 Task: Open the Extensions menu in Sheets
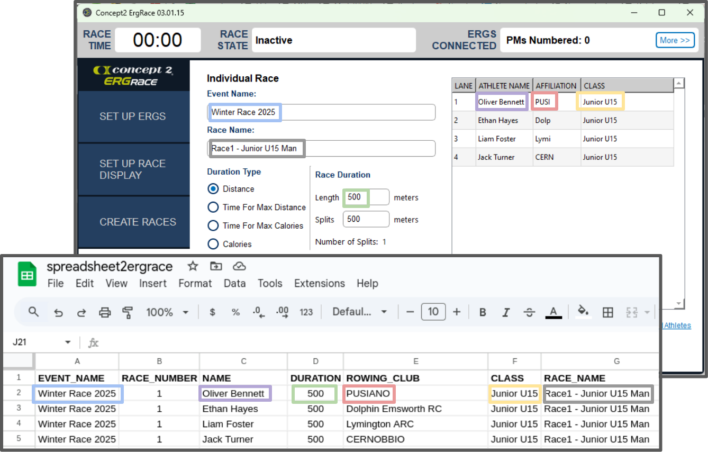pos(320,283)
